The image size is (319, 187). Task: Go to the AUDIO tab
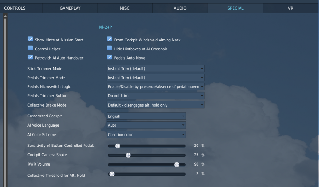pos(180,8)
